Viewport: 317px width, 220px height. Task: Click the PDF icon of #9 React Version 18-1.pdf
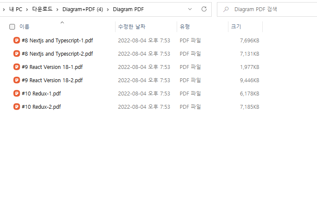coord(17,67)
